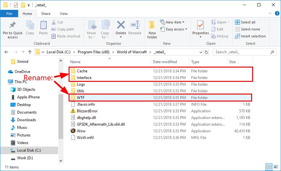This screenshot has width=281, height=171.
Task: Open recent locations dropdown arrow
Action: pos(23,52)
